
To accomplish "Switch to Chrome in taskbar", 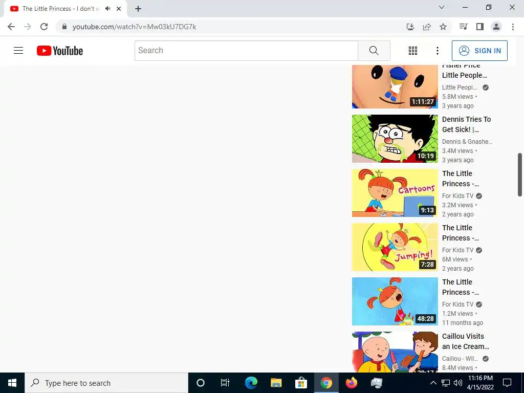I will click(326, 383).
